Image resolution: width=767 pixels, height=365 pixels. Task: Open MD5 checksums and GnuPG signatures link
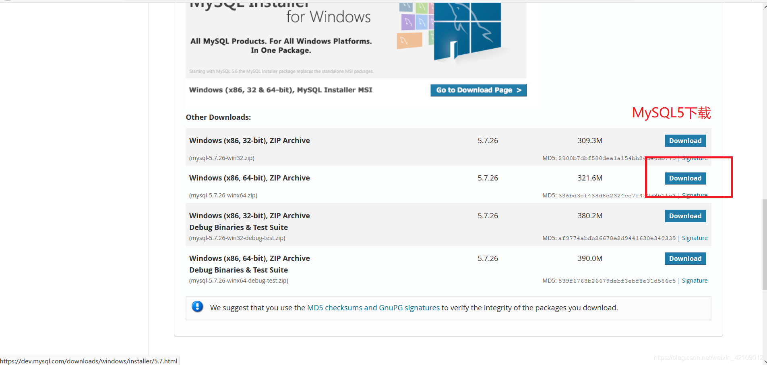[373, 308]
